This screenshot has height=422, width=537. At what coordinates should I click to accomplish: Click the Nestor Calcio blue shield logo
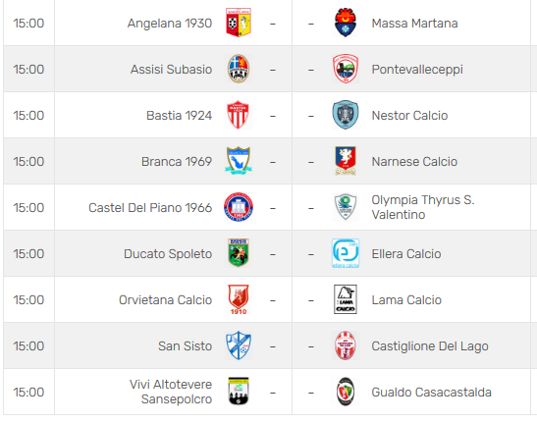(346, 115)
